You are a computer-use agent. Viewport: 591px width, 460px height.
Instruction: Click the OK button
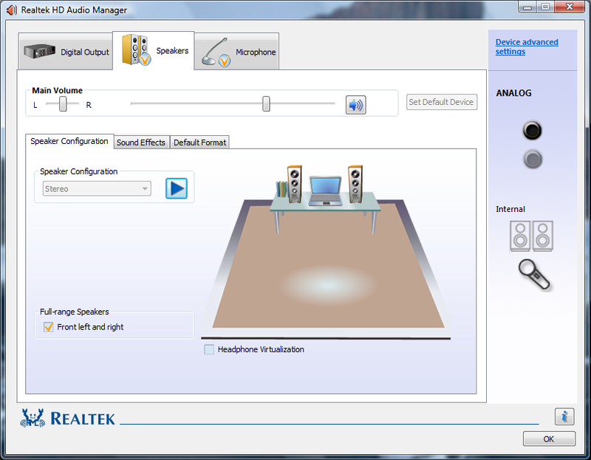point(549,439)
